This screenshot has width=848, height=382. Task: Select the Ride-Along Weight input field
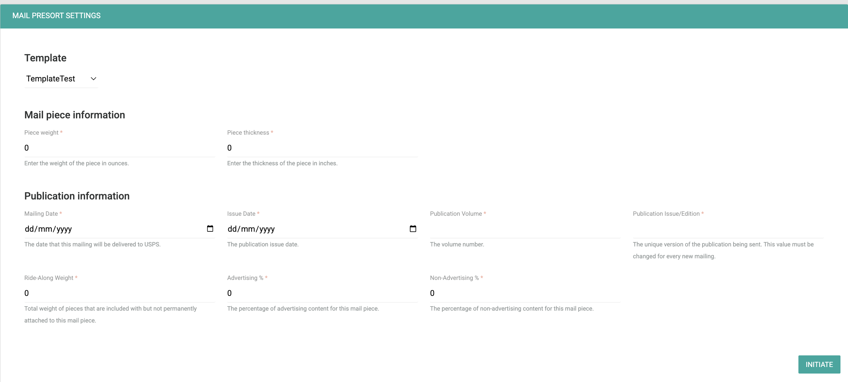tap(120, 293)
